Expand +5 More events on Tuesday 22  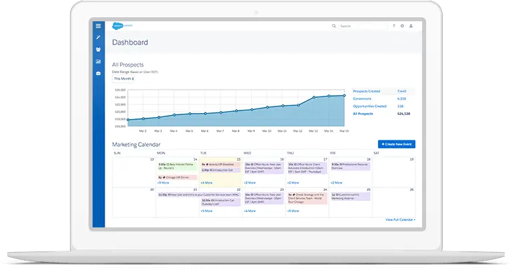click(206, 211)
